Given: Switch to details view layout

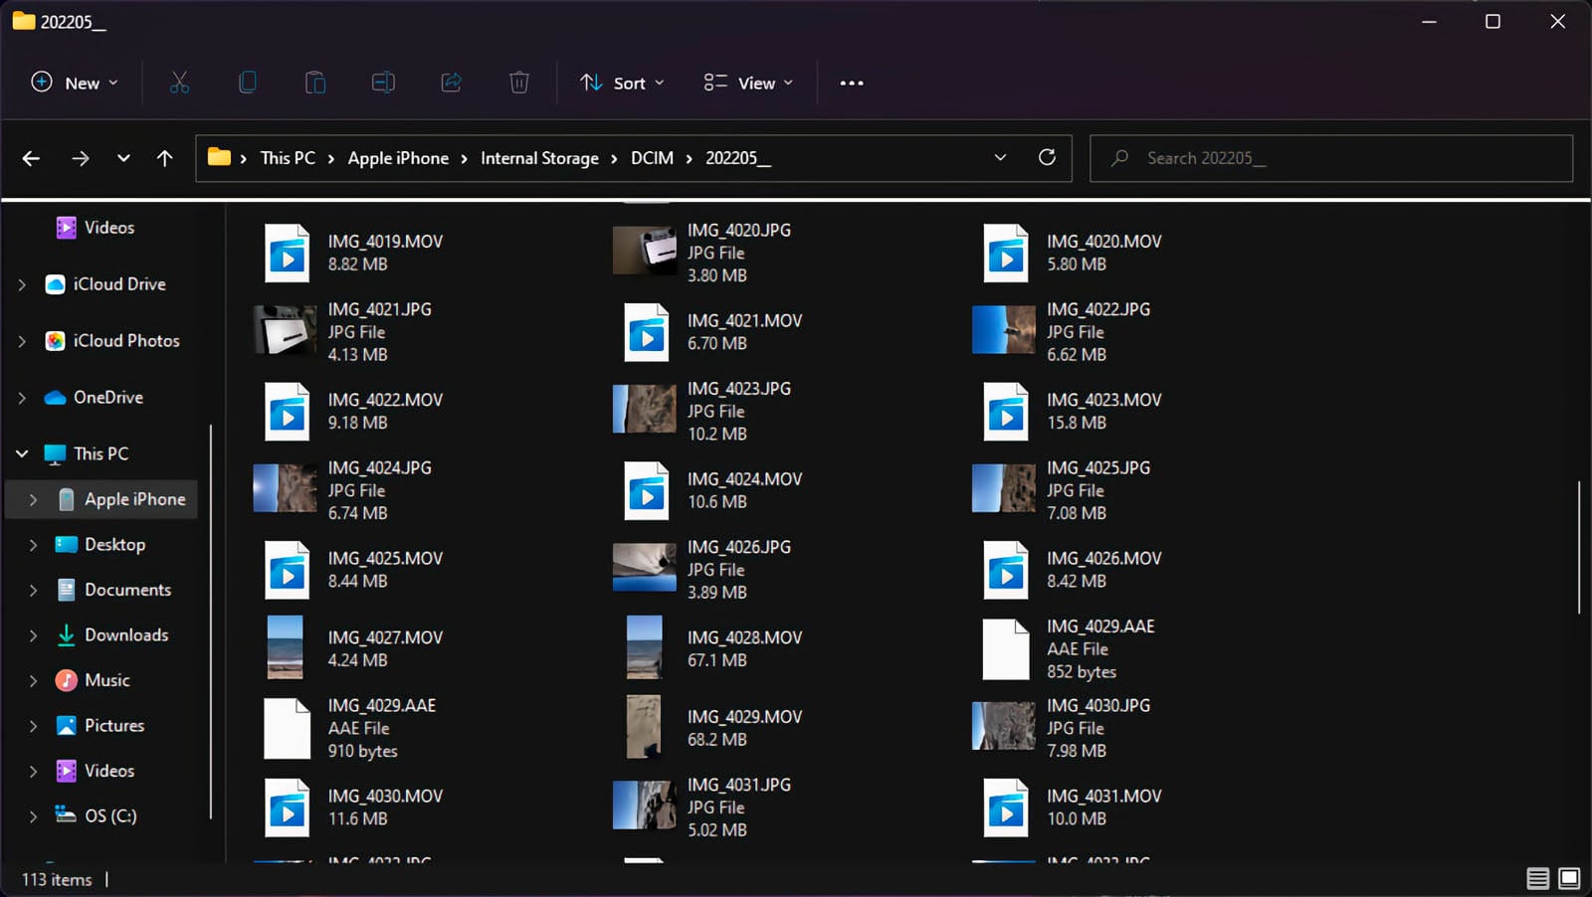Looking at the screenshot, I should click(x=1537, y=878).
